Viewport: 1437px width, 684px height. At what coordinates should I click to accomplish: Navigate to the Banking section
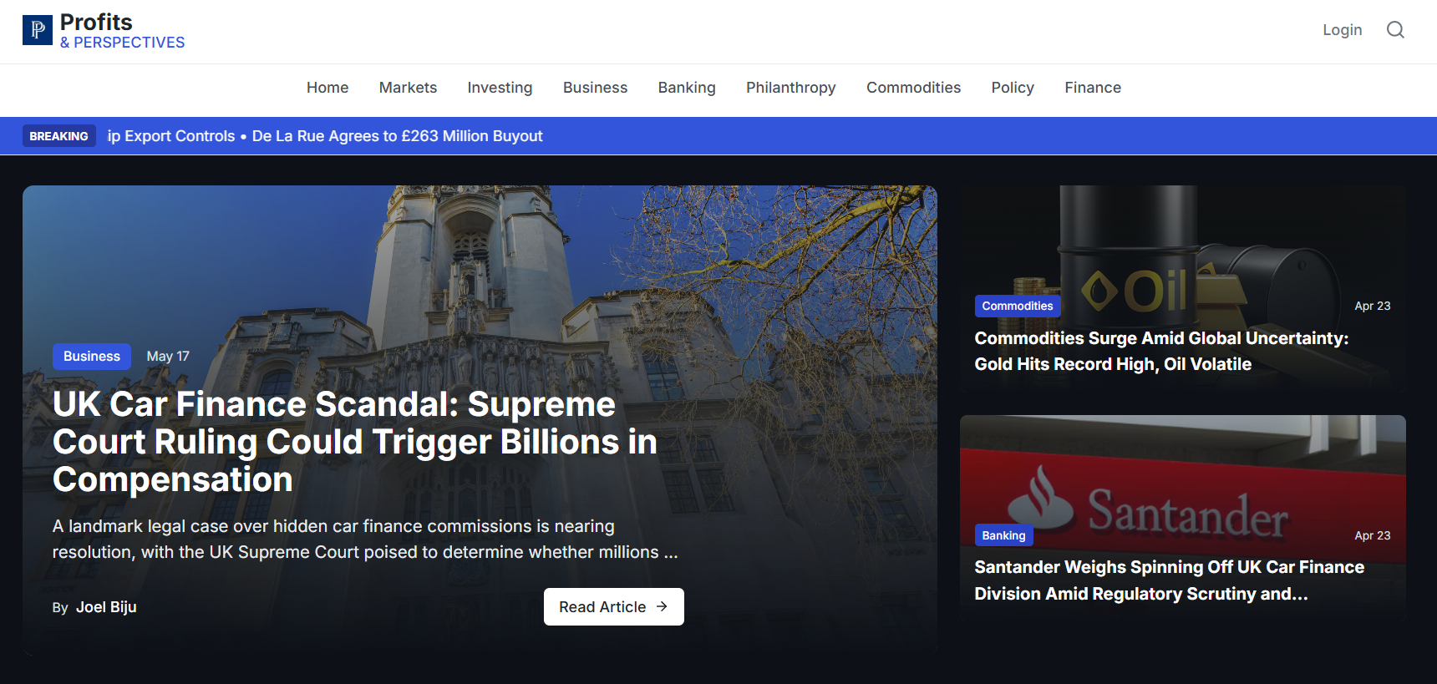687,88
